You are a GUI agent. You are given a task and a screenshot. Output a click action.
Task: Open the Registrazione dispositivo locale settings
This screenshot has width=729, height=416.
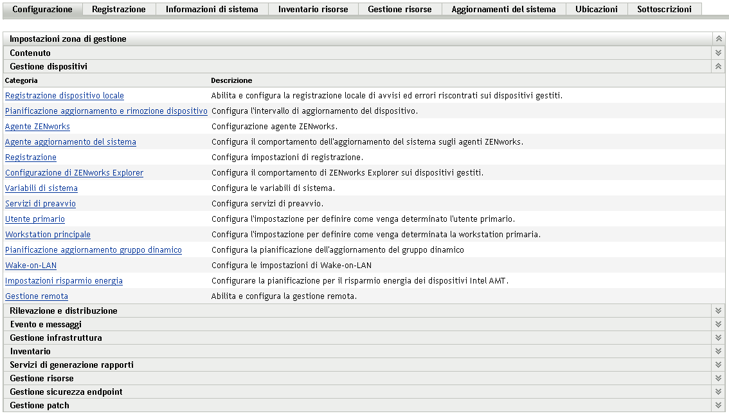(64, 95)
